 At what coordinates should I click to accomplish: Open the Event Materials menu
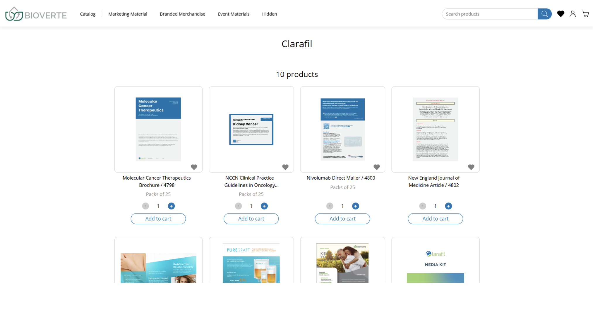(x=234, y=14)
